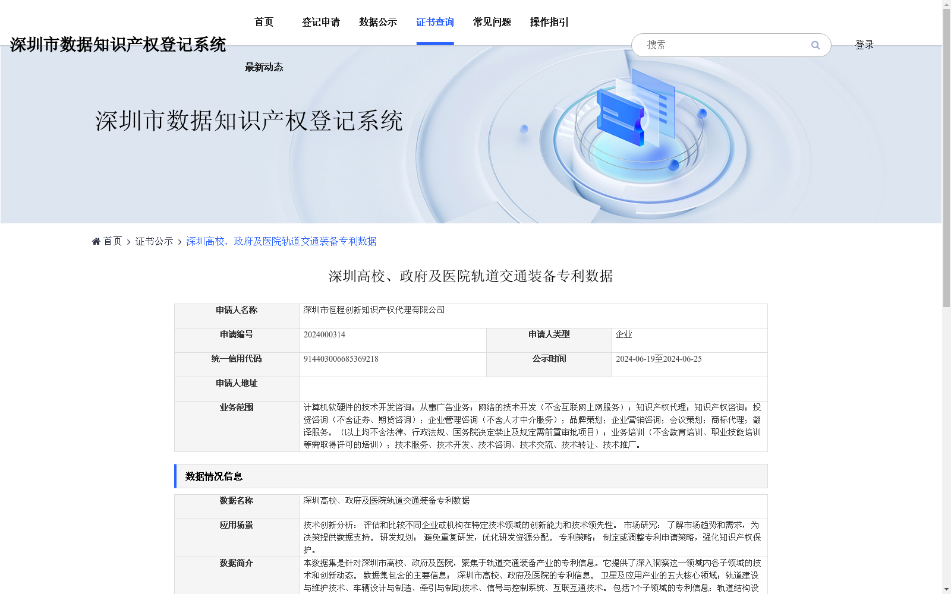Click the 数据情况信息 section header

[x=214, y=476]
